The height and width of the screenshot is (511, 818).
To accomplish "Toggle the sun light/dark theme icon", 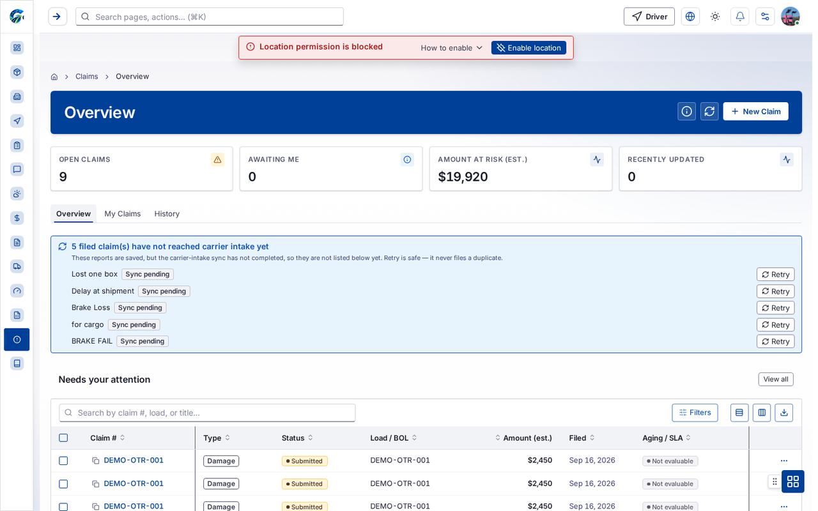I will 715,17.
